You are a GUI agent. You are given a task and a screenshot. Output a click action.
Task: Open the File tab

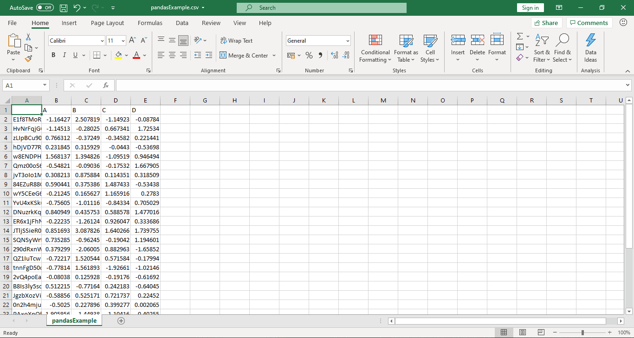click(x=13, y=23)
